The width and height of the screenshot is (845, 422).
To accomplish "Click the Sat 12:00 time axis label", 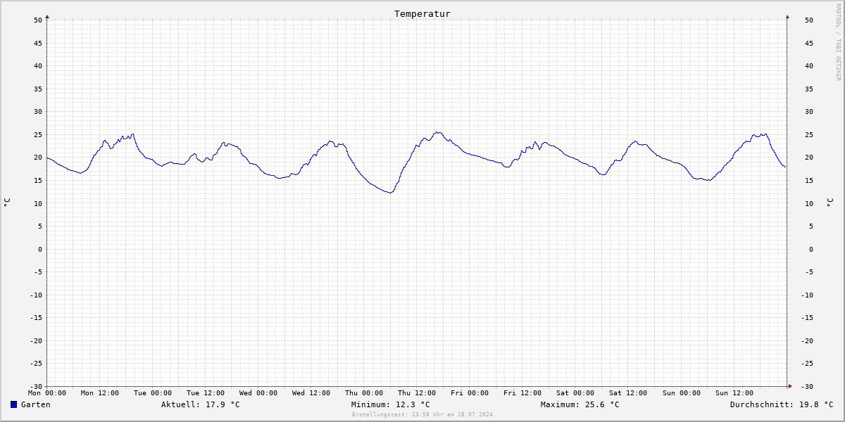I will (628, 393).
